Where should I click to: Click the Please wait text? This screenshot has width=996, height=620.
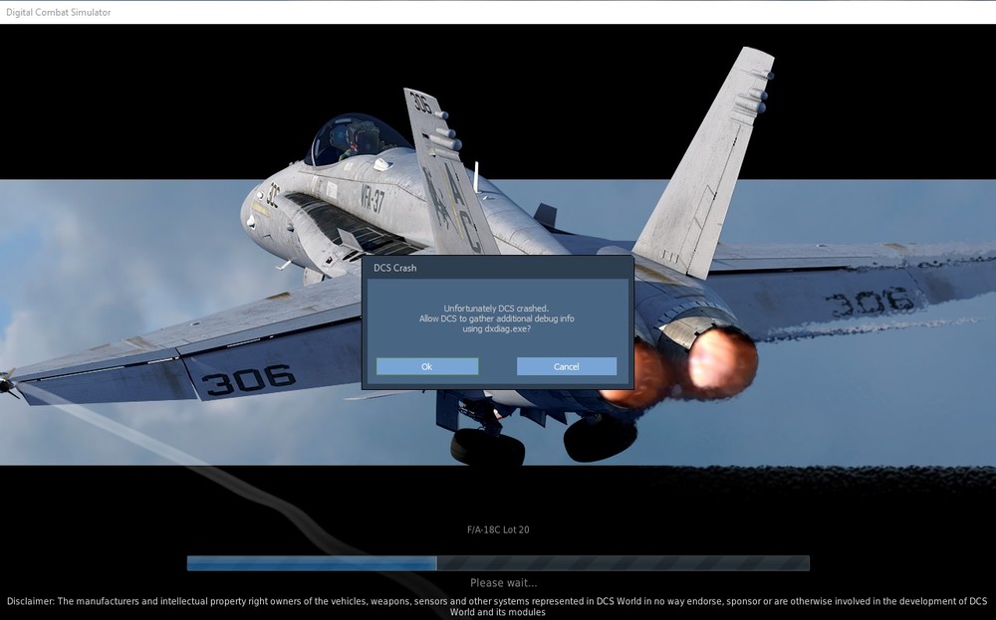pyautogui.click(x=503, y=583)
